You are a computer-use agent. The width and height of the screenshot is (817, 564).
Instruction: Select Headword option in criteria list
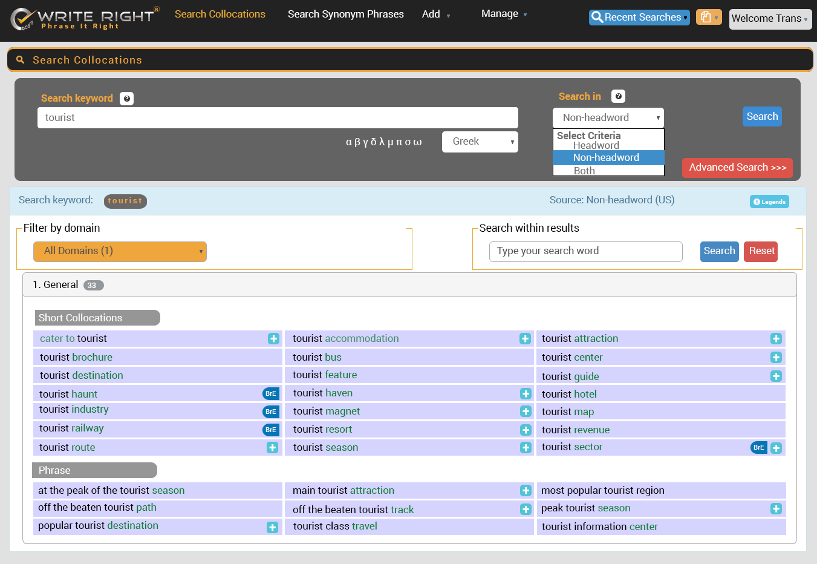click(x=596, y=146)
